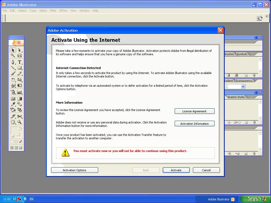The width and height of the screenshot is (271, 203).
Task: Open the File menu
Action: tap(5, 11)
